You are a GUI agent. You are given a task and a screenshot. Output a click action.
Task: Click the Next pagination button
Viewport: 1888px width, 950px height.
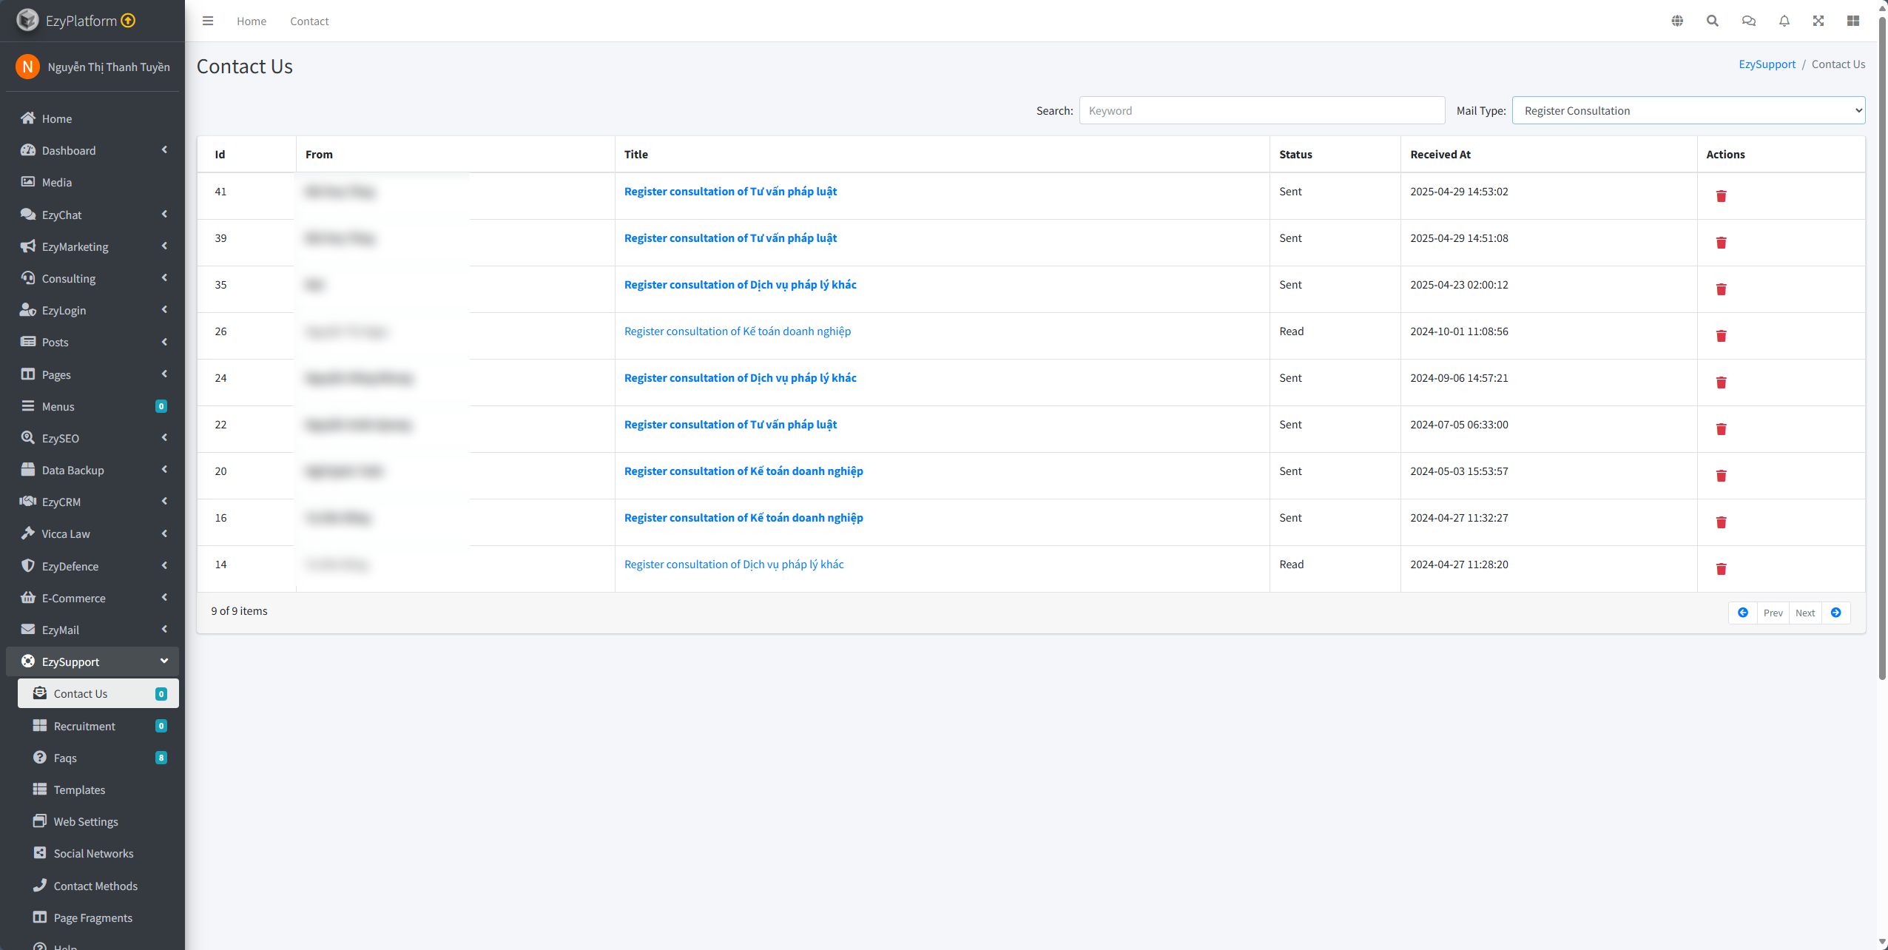point(1805,613)
